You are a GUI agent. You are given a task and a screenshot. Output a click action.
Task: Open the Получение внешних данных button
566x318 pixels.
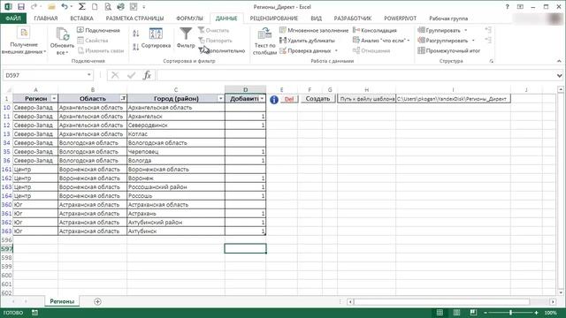tap(24, 42)
